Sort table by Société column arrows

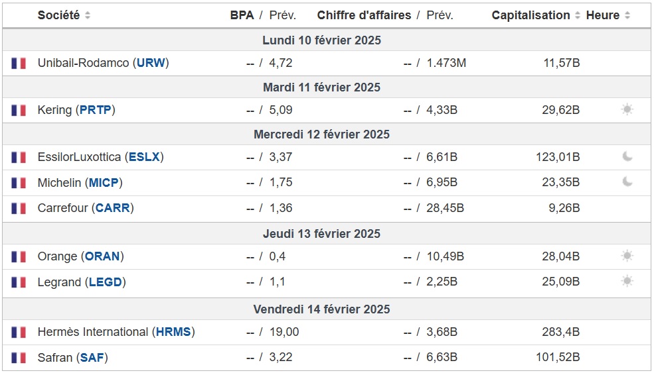coord(88,15)
